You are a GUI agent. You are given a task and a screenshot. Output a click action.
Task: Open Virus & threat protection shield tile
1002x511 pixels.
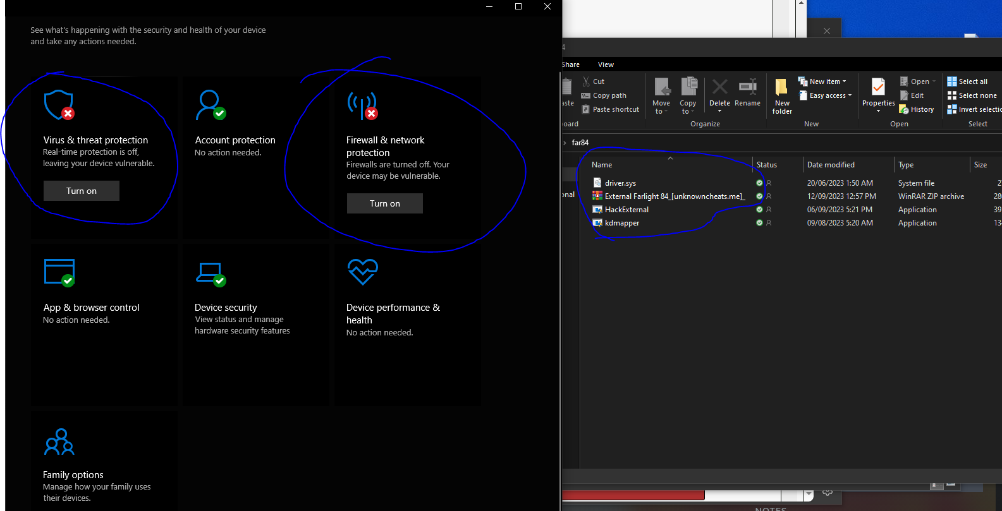click(104, 158)
